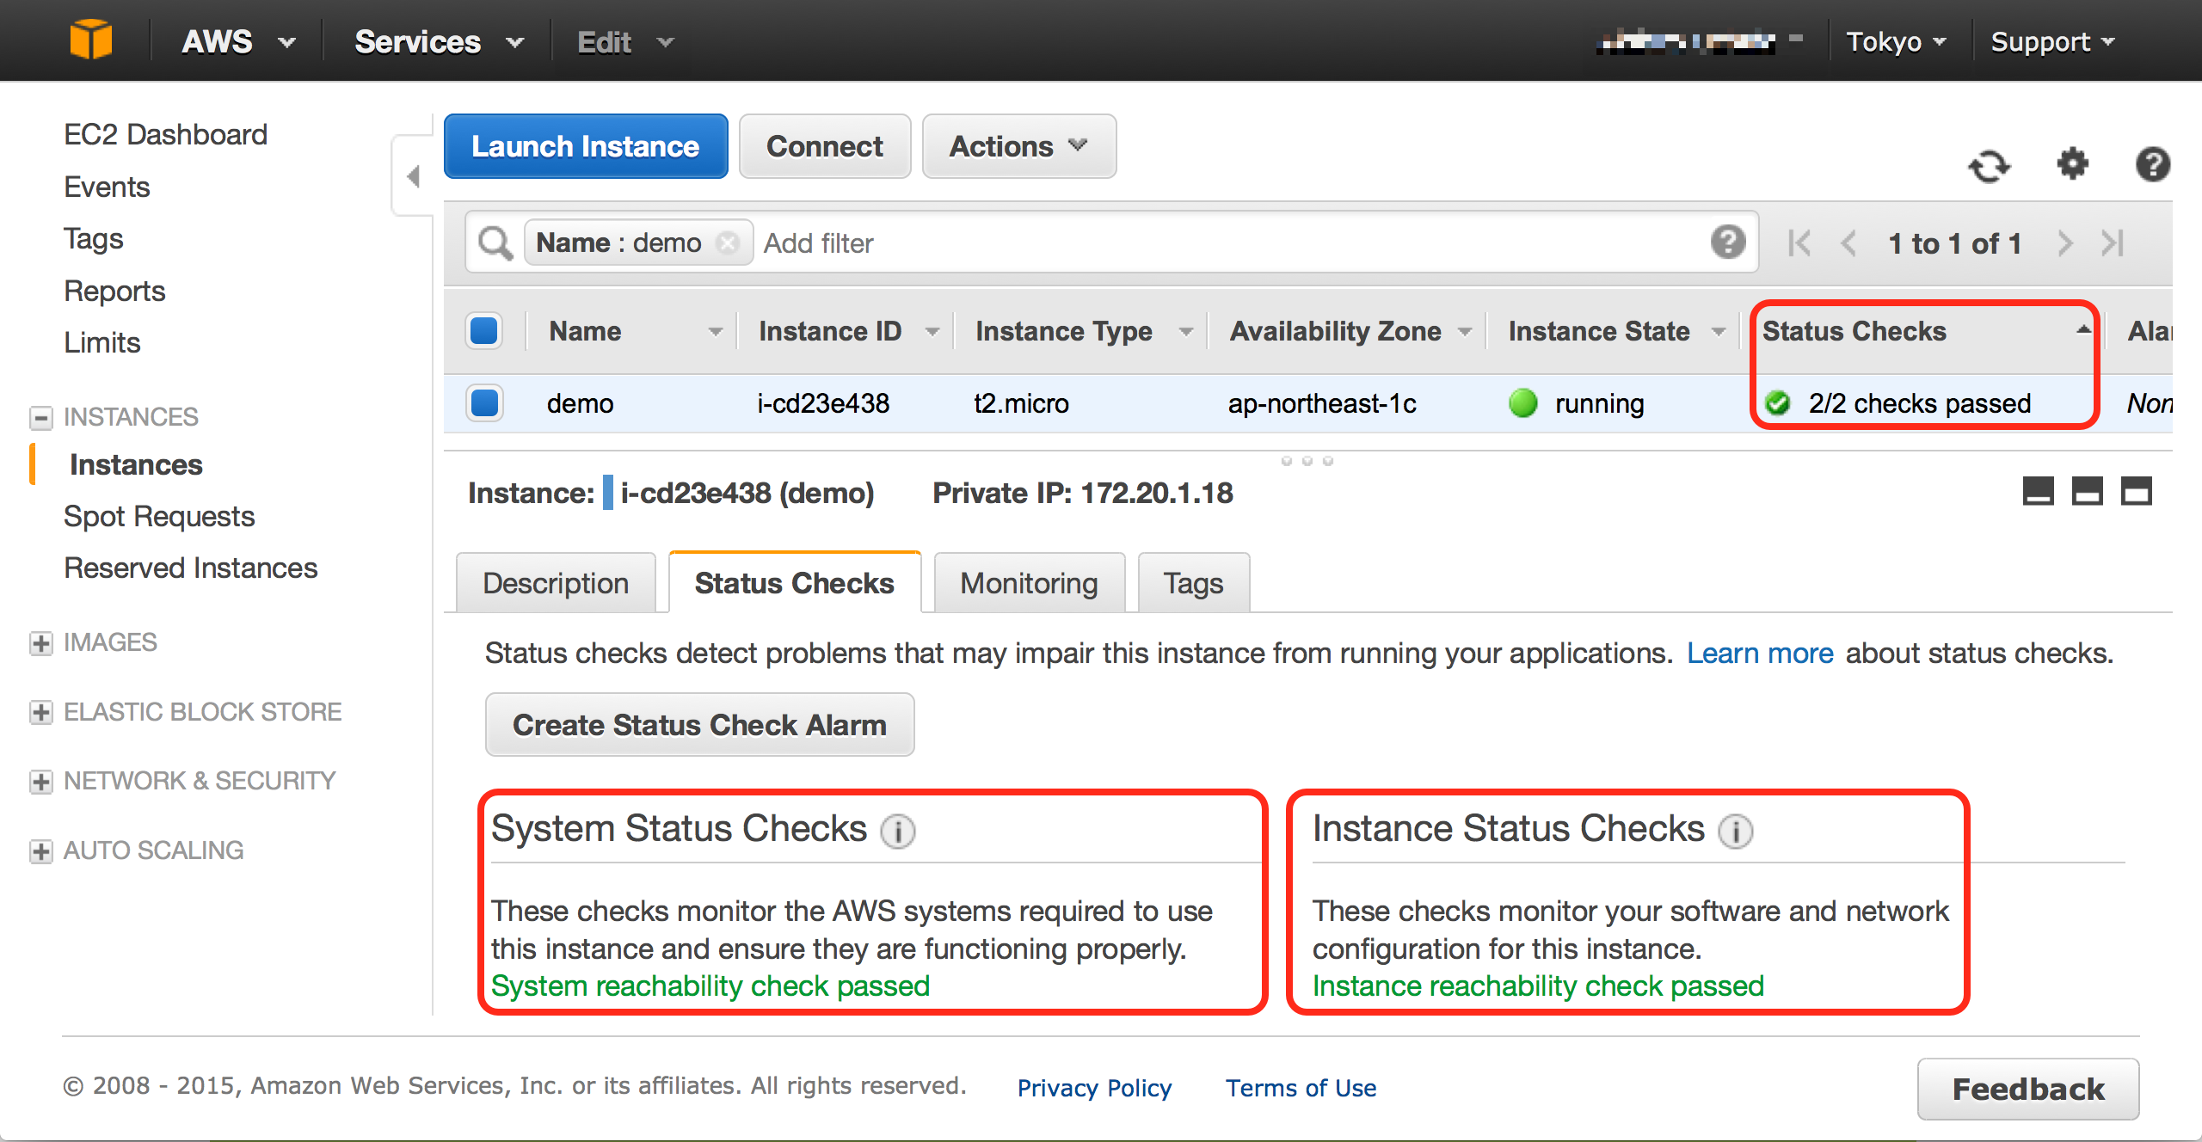Switch to the Monitoring tab
2202x1142 pixels.
(x=1029, y=583)
